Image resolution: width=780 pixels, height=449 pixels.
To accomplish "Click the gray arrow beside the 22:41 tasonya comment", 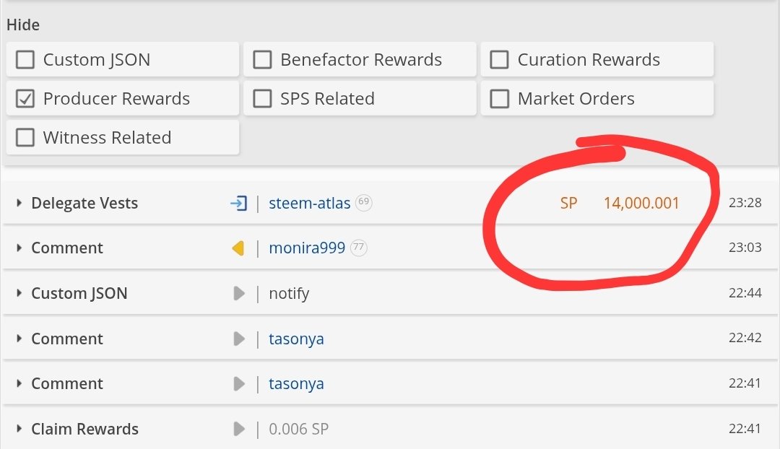I will click(239, 384).
